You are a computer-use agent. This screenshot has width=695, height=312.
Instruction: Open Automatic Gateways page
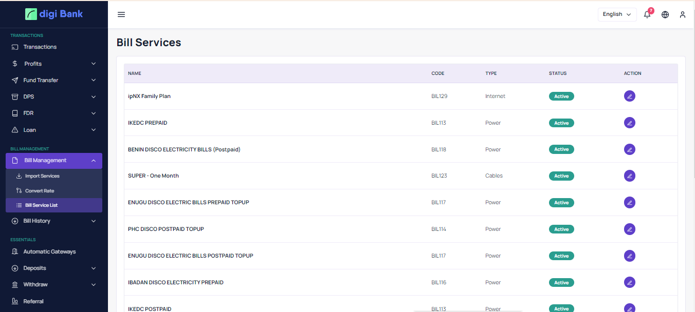point(49,251)
